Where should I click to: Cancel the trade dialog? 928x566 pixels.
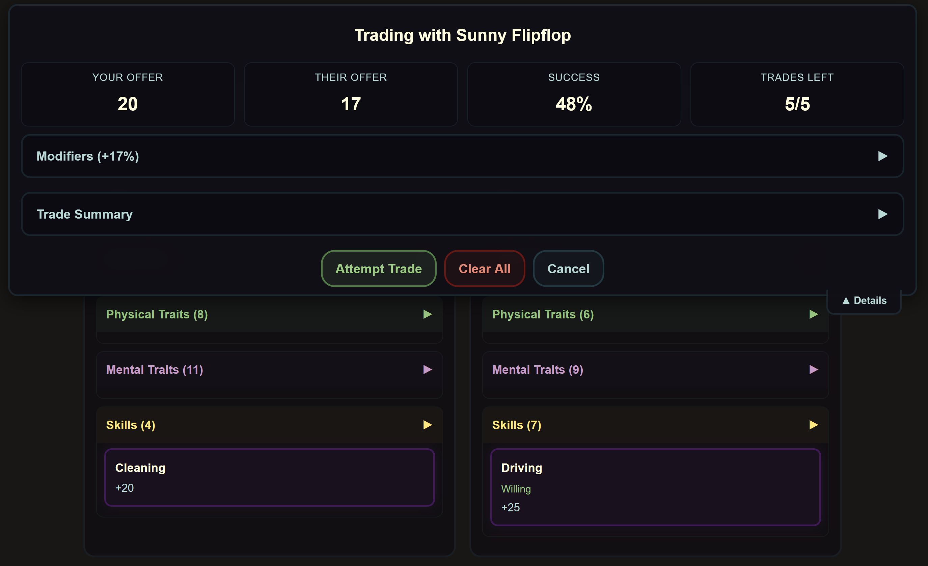[568, 268]
